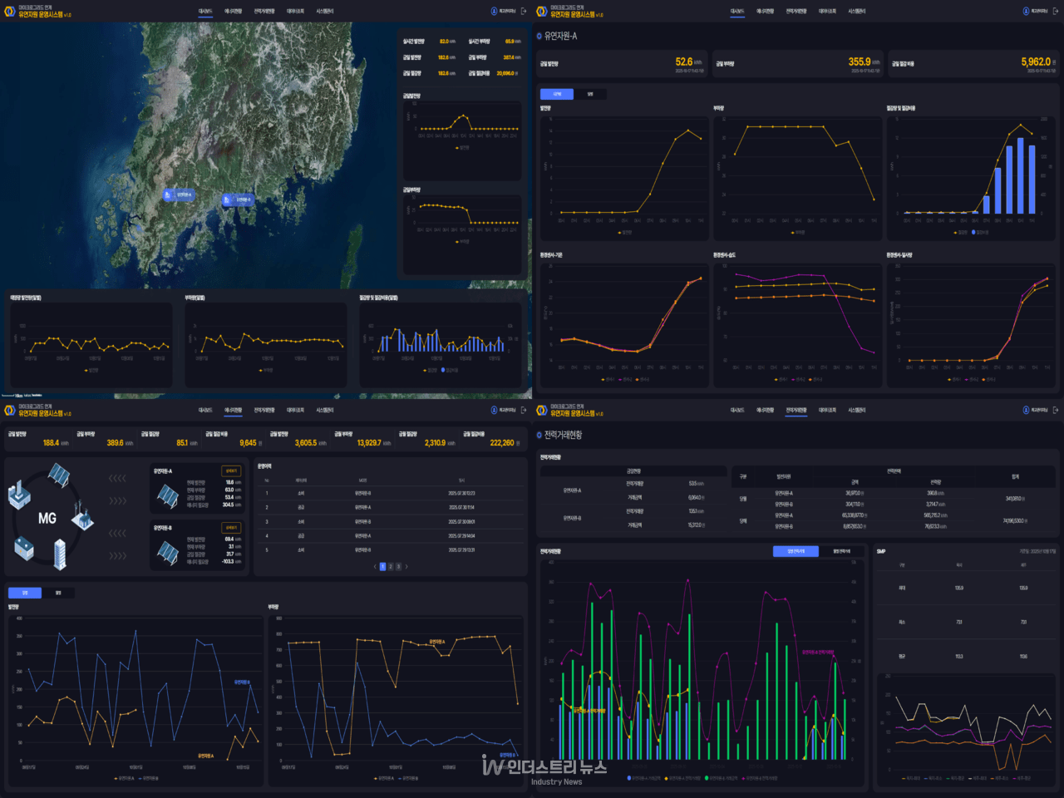The image size is (1064, 798).
Task: Click 상세보기 button on the 유연자원-B card
Action: click(x=231, y=527)
